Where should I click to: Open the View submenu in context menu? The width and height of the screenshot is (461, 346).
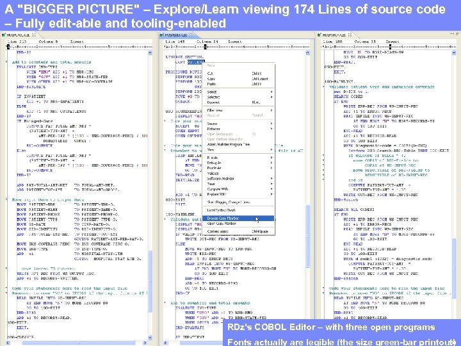238,150
